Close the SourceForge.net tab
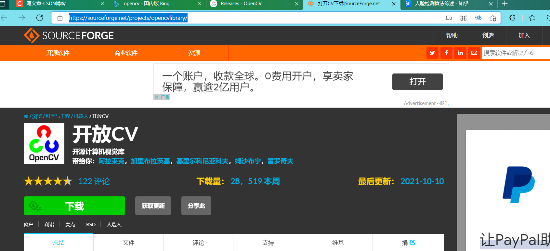 tap(394, 4)
